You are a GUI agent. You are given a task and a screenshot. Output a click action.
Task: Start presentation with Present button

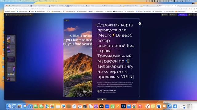tap(182, 15)
